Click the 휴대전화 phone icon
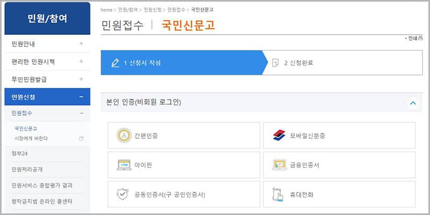The height and width of the screenshot is (215, 430). coord(278,194)
